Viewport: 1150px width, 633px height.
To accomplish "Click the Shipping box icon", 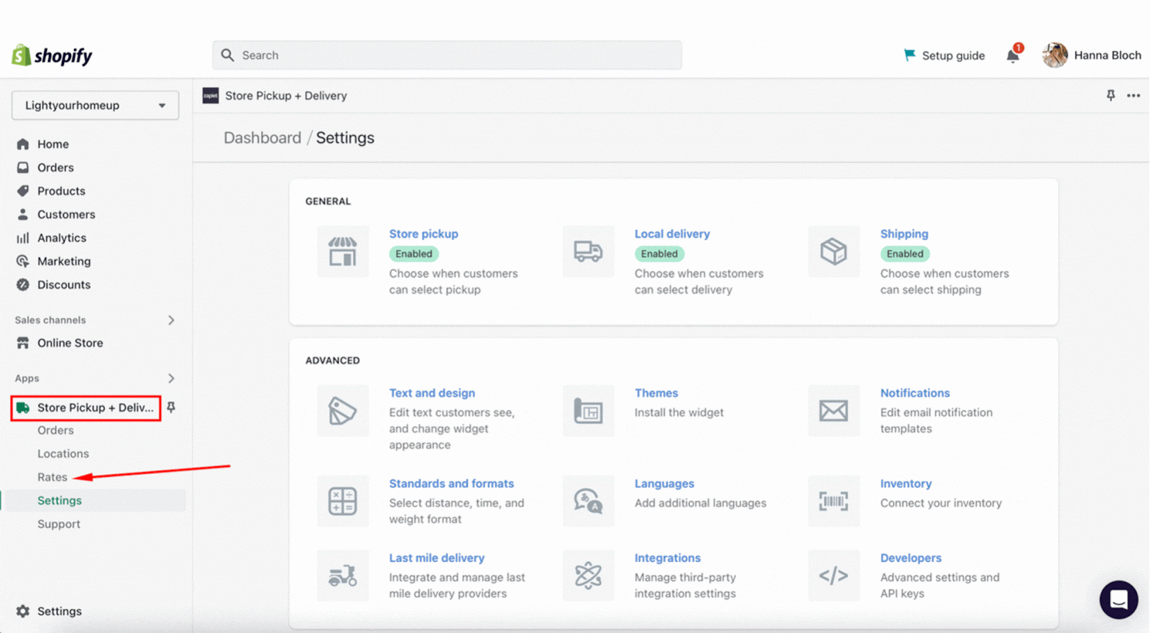I will [x=834, y=251].
